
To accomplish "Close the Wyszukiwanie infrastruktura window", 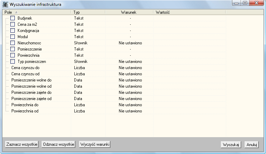I will [256, 3].
